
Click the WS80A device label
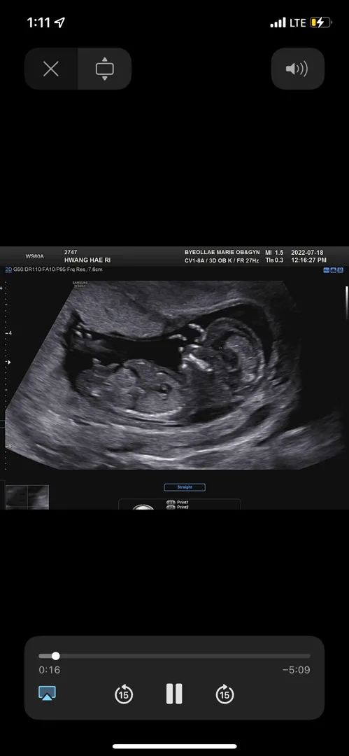35,256
